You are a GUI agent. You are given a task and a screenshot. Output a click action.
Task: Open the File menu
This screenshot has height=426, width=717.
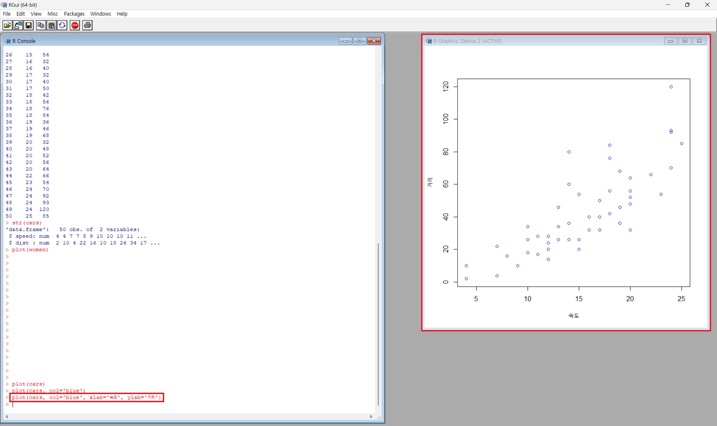tap(7, 14)
